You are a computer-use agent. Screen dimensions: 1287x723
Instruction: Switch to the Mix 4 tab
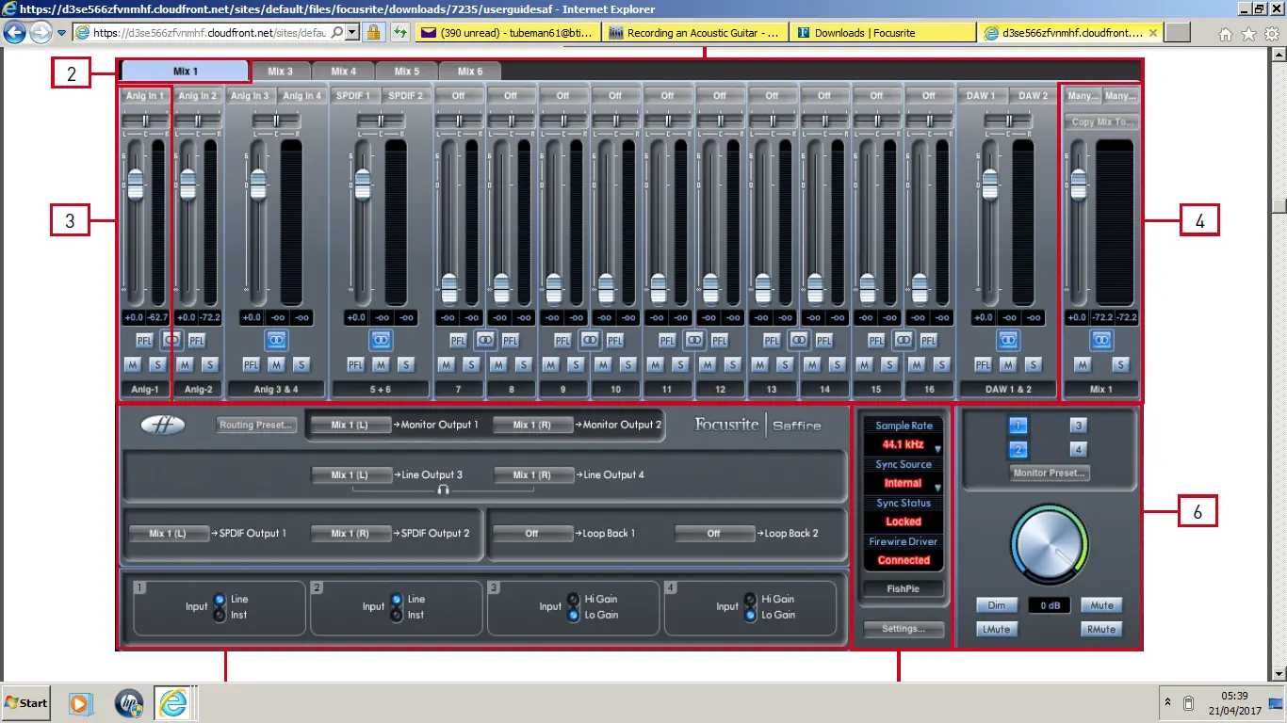[x=343, y=71]
